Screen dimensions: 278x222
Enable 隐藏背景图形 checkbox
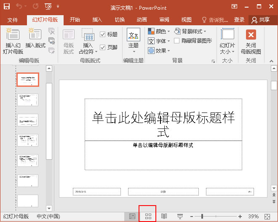click(x=177, y=41)
